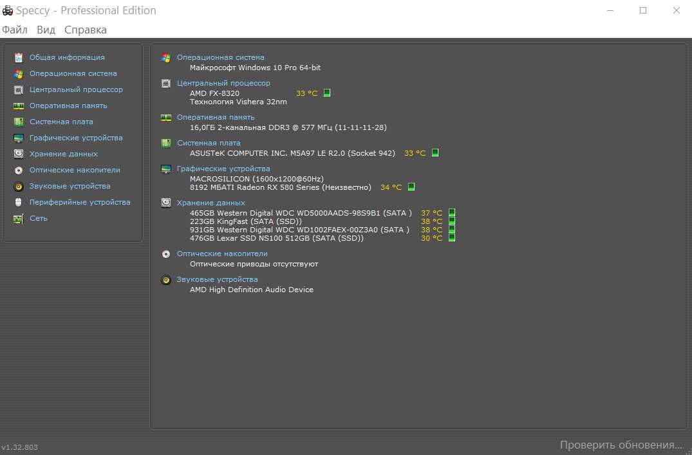Click the motherboard icon in summary pane
Screen dimensions: 692x455
click(x=166, y=143)
